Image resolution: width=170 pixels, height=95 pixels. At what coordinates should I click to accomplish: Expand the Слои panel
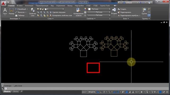point(50,18)
